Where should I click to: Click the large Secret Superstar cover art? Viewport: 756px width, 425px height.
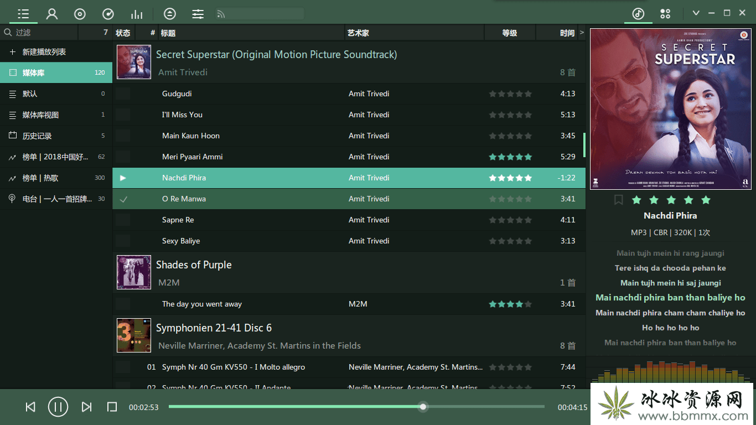click(671, 109)
